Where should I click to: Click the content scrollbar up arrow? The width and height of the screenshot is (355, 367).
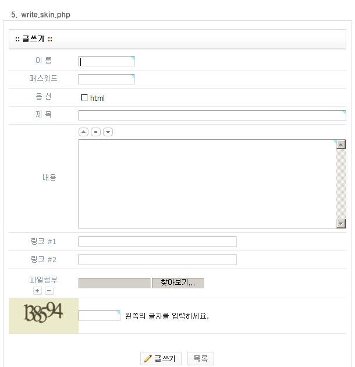(x=341, y=144)
